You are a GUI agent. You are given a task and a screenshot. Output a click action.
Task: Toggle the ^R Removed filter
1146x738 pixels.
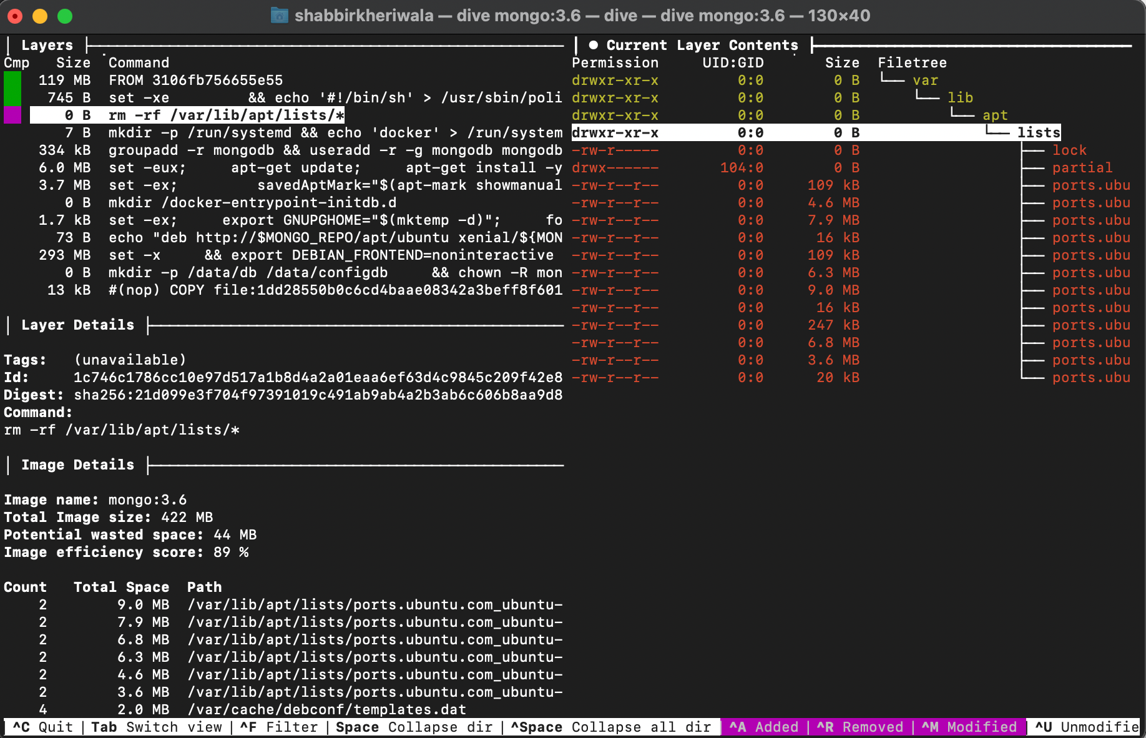[x=859, y=727]
